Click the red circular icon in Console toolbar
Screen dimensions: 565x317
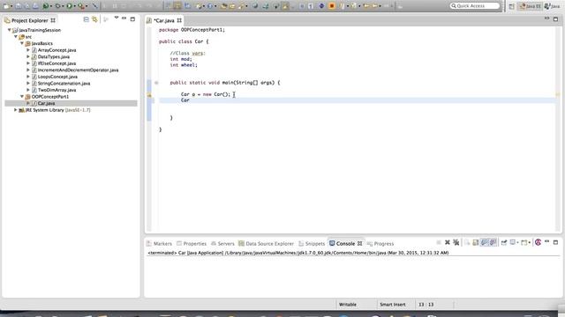click(x=538, y=242)
